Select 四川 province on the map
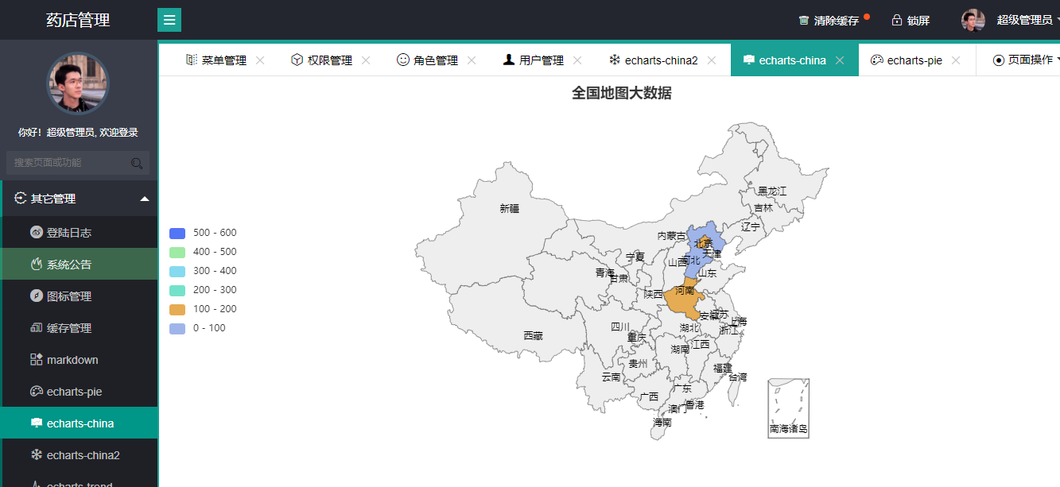 619,327
